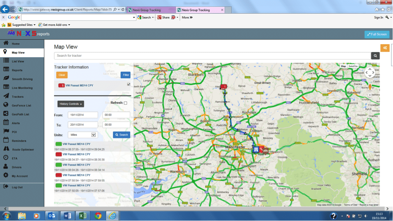The image size is (393, 221).
Task: Open List View in sidebar
Action: 22,61
